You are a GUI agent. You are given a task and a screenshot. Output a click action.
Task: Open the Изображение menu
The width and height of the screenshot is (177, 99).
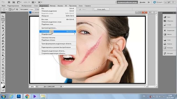coord(27,6)
